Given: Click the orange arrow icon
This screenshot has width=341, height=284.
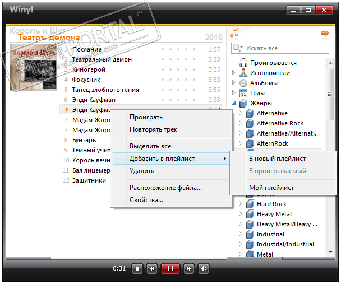Looking at the screenshot, I should pos(325,33).
